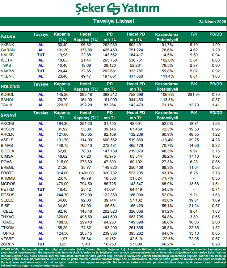The width and height of the screenshot is (227, 268).
Task: Click the ZOREN ticker name
Action: coord(7,244)
